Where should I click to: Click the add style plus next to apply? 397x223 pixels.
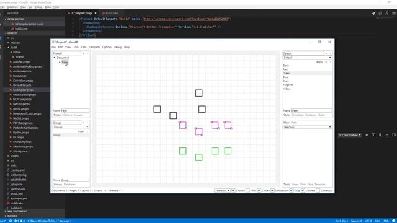coord(326,62)
